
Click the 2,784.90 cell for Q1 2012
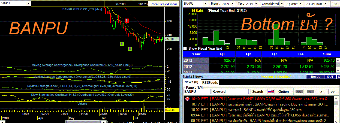(x=222, y=67)
